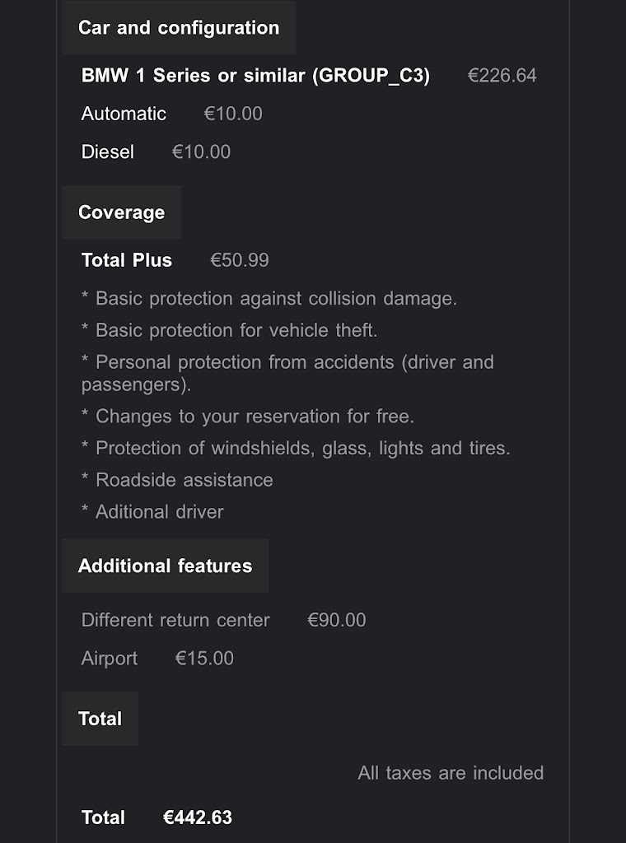The height and width of the screenshot is (843, 626).
Task: Select Different return center fee line
Action: tap(224, 620)
